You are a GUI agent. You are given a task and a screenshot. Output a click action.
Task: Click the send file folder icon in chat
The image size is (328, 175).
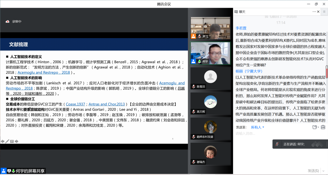314,127
